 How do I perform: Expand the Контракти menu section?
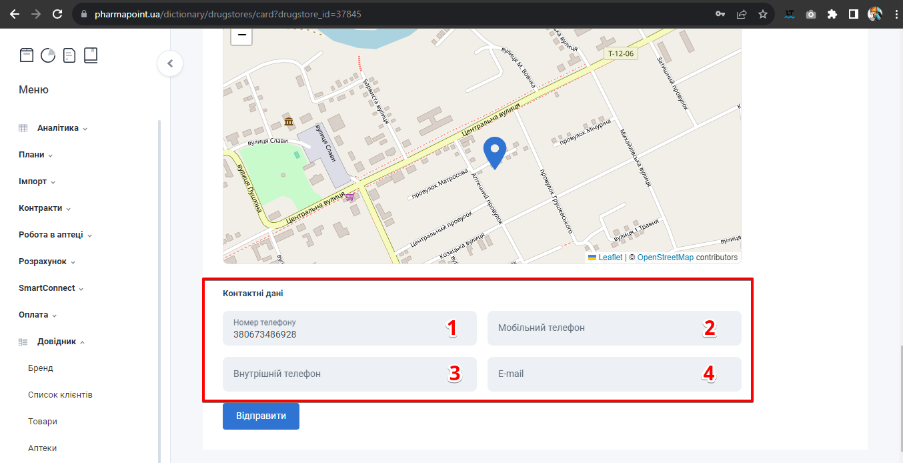41,208
